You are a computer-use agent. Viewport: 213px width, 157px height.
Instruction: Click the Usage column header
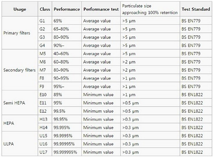[20, 9]
